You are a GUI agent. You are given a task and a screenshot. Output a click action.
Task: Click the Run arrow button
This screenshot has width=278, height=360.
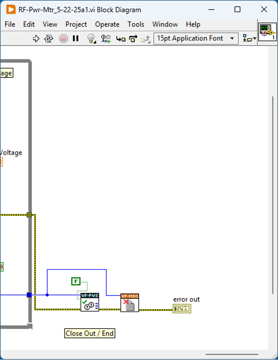[36, 38]
